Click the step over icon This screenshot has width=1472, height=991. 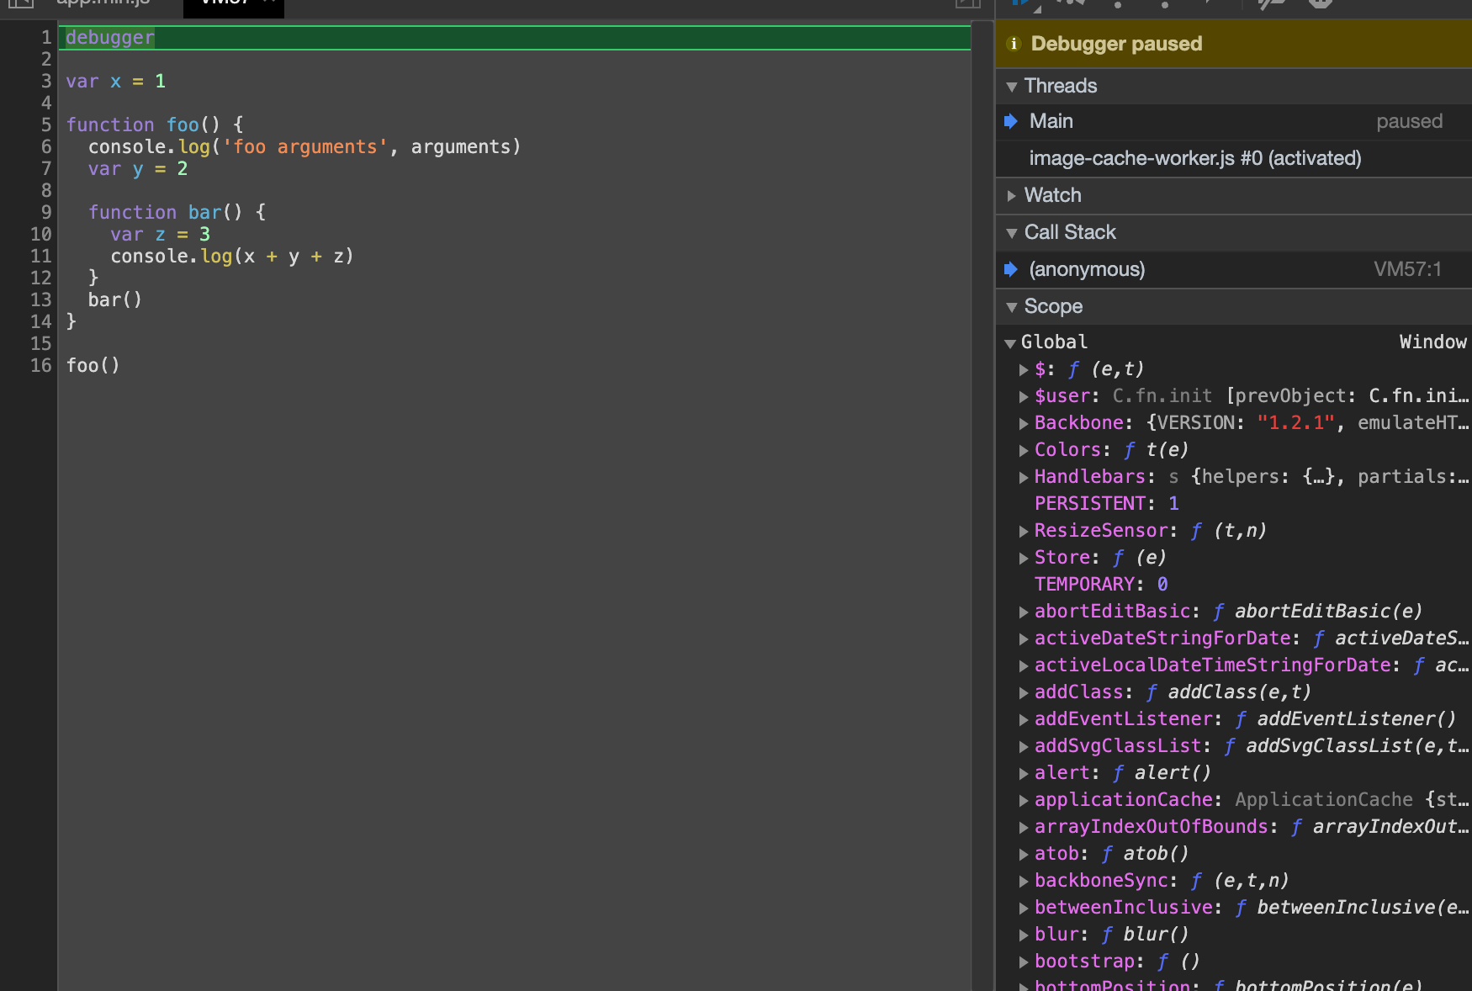(x=1070, y=3)
